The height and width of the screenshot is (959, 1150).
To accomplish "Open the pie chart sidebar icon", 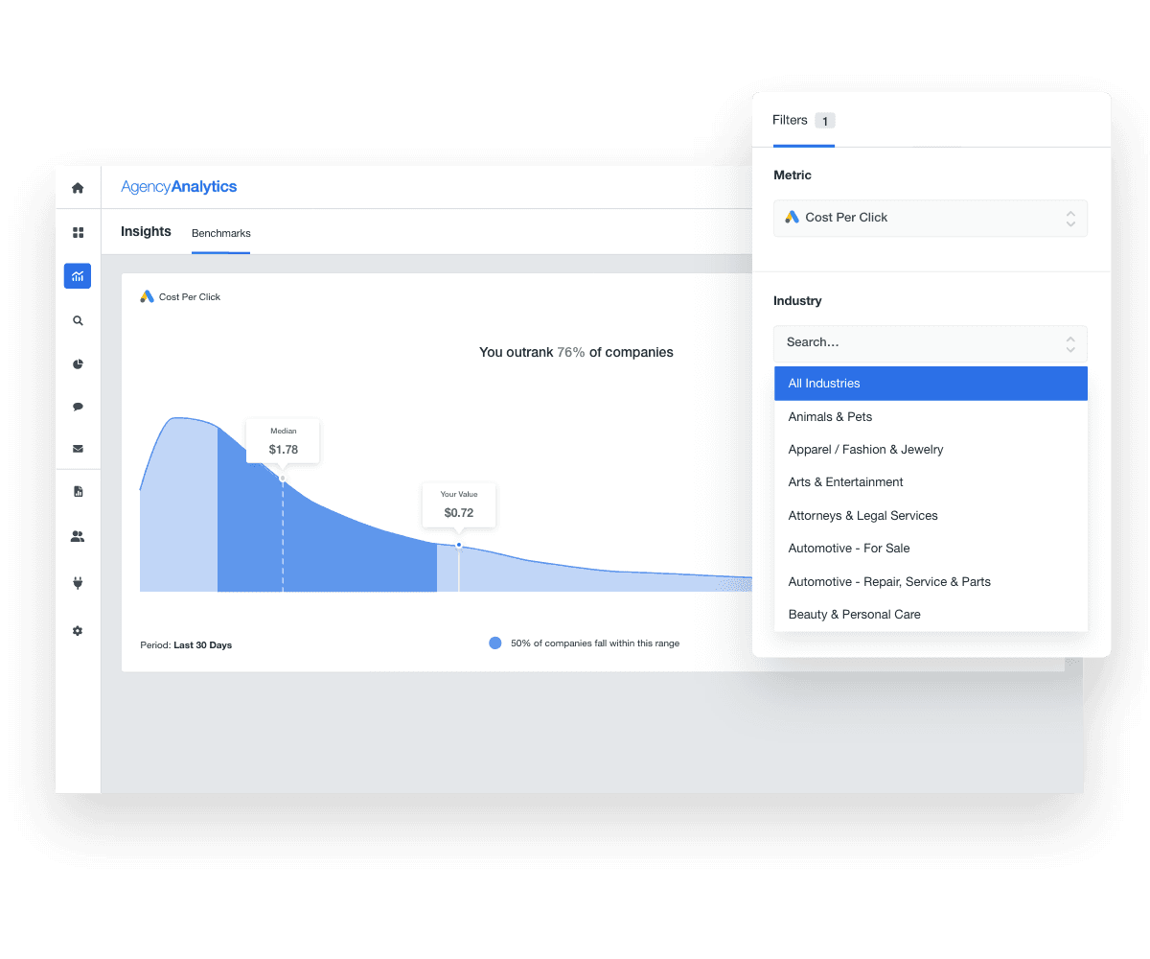I will pos(78,364).
